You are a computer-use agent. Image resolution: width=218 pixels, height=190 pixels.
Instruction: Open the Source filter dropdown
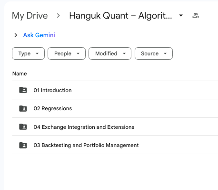click(154, 53)
